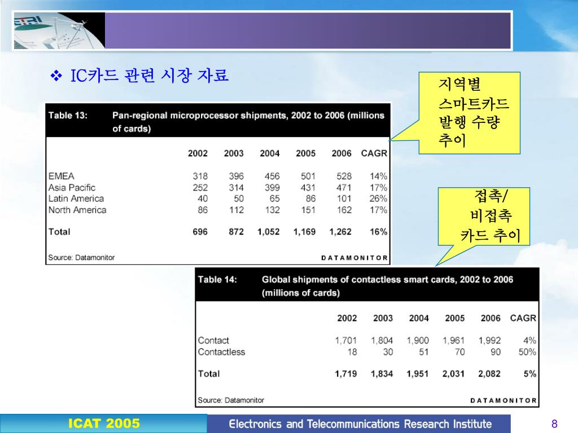Click Contactless 2006 value 90

[496, 352]
